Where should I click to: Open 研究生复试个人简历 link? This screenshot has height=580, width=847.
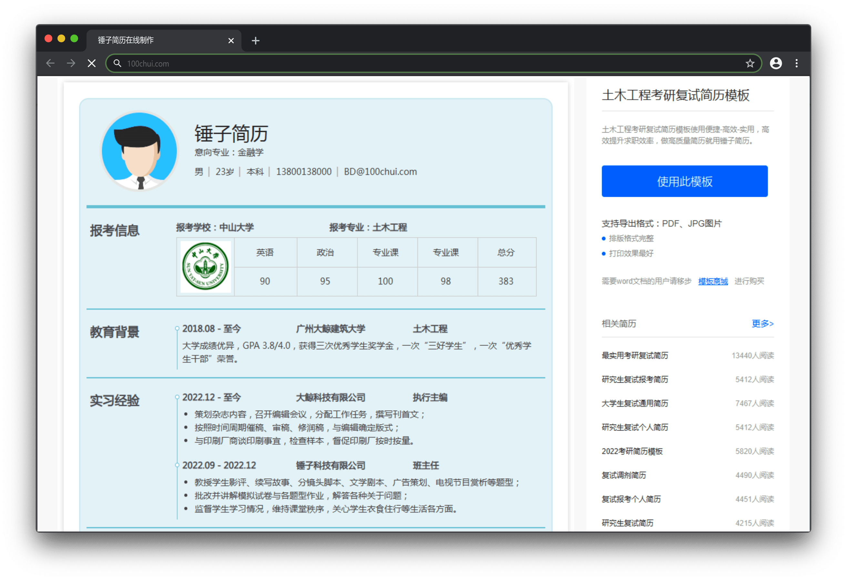coord(635,427)
